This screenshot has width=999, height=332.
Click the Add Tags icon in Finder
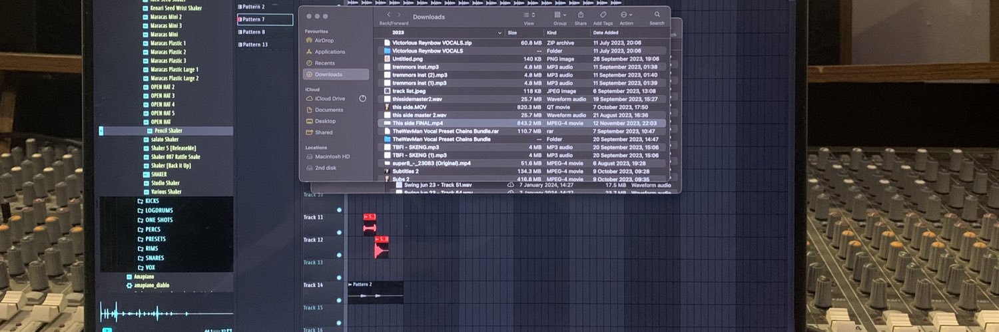(x=603, y=15)
